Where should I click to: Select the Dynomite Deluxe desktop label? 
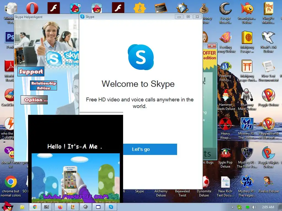click(x=204, y=193)
